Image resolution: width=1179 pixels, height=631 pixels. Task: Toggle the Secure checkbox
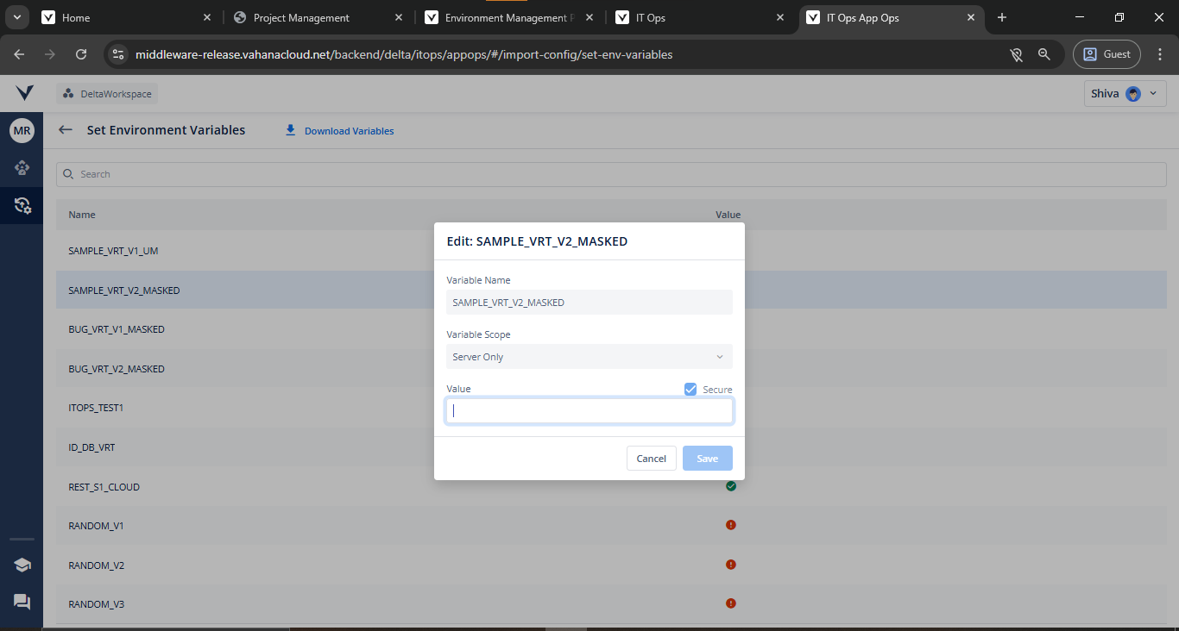690,390
